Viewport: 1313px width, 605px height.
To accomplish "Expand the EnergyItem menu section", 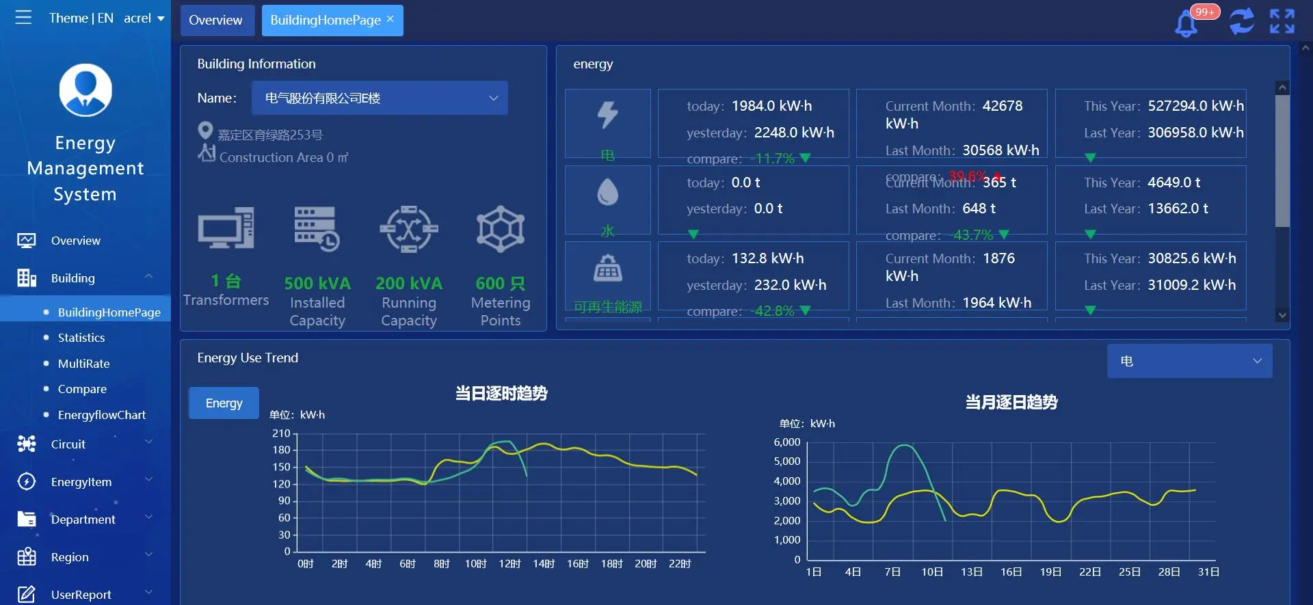I will tap(148, 480).
